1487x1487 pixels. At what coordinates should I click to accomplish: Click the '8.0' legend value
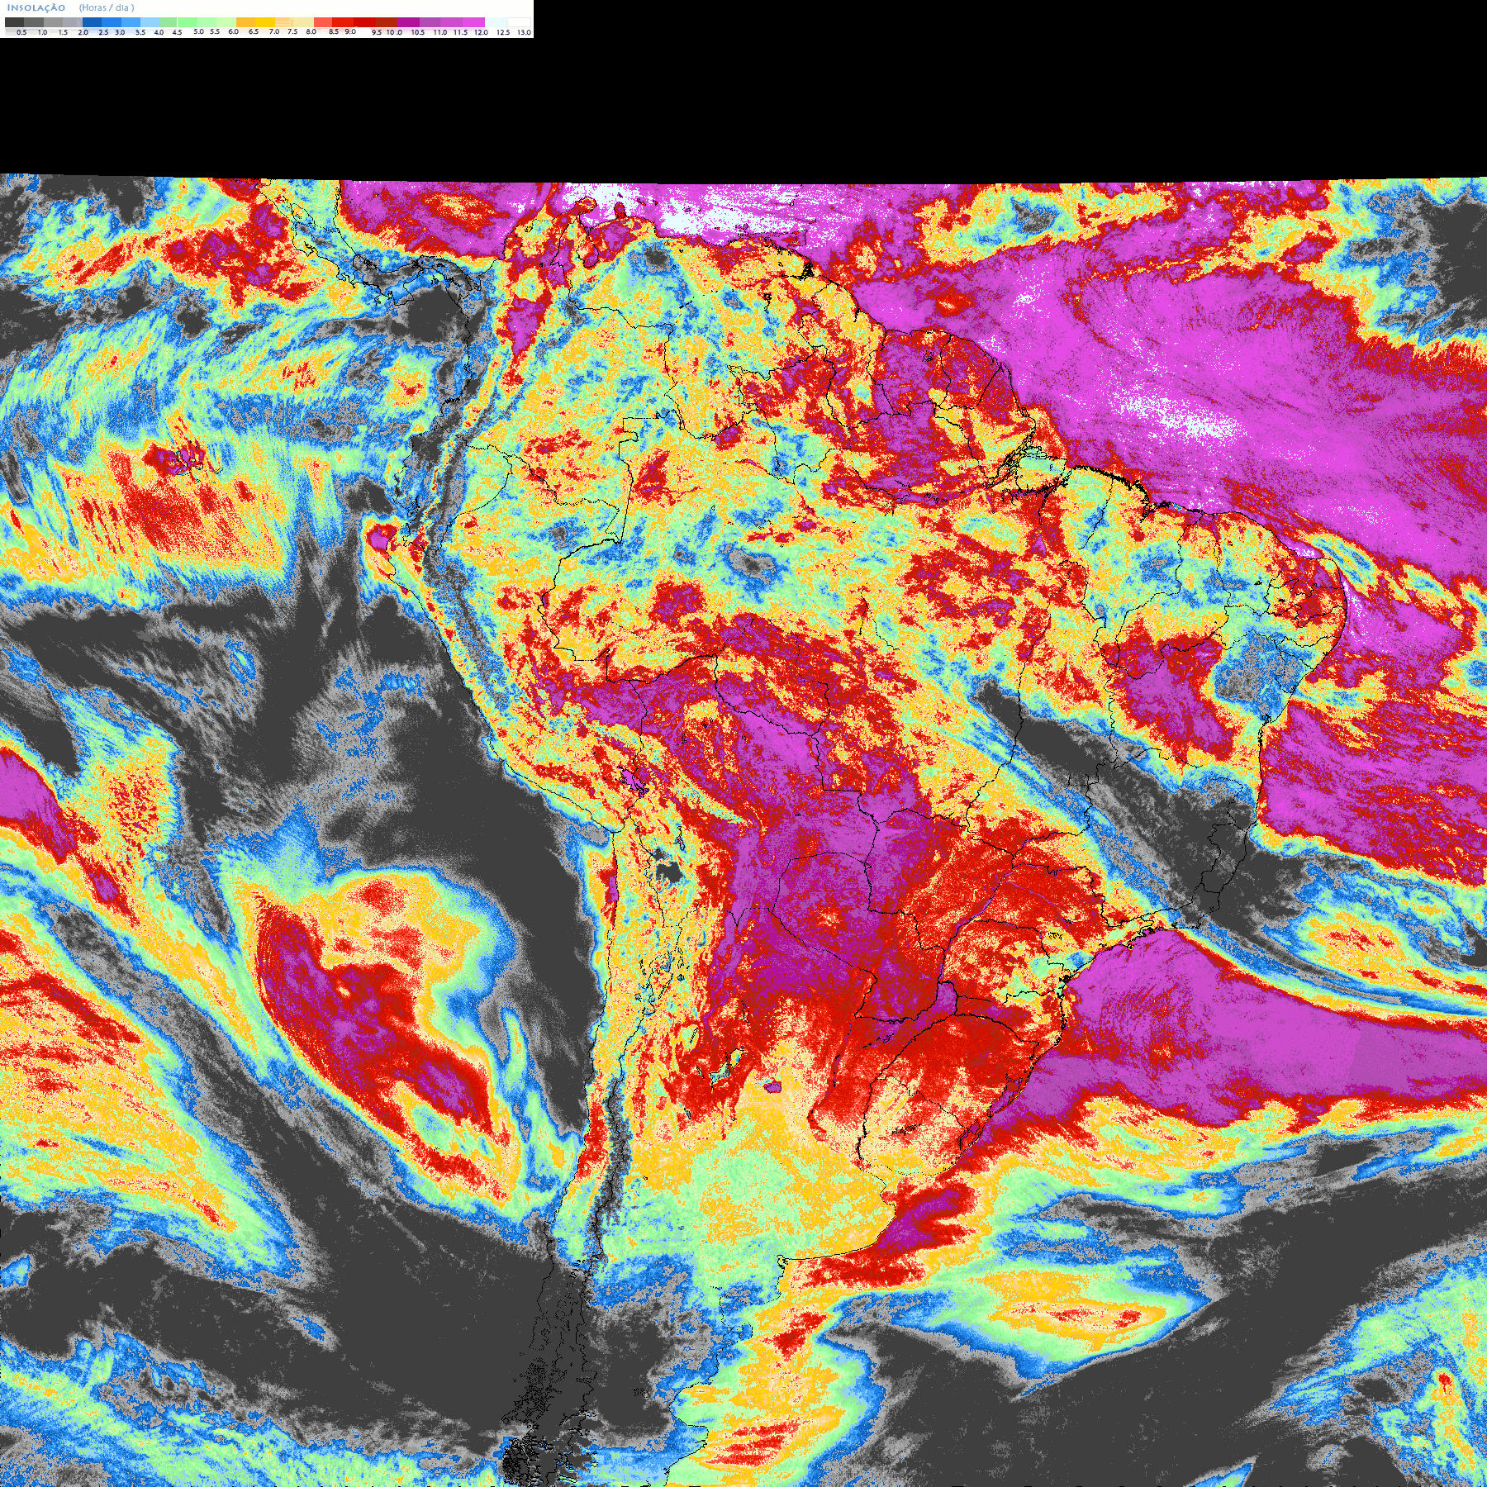tap(311, 31)
